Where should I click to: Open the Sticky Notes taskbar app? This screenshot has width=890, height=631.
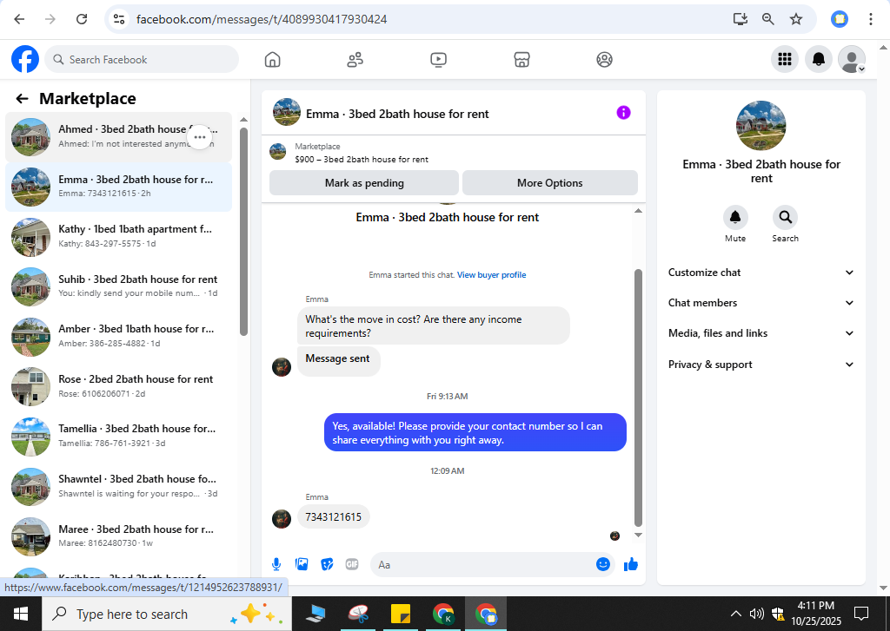click(401, 614)
